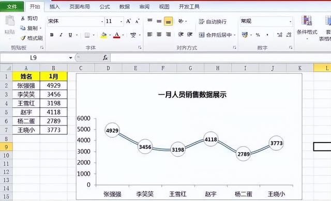Screen dimensions: 331x201
Task: Expand the Number (数字) dialog launcher
Action: click(291, 48)
